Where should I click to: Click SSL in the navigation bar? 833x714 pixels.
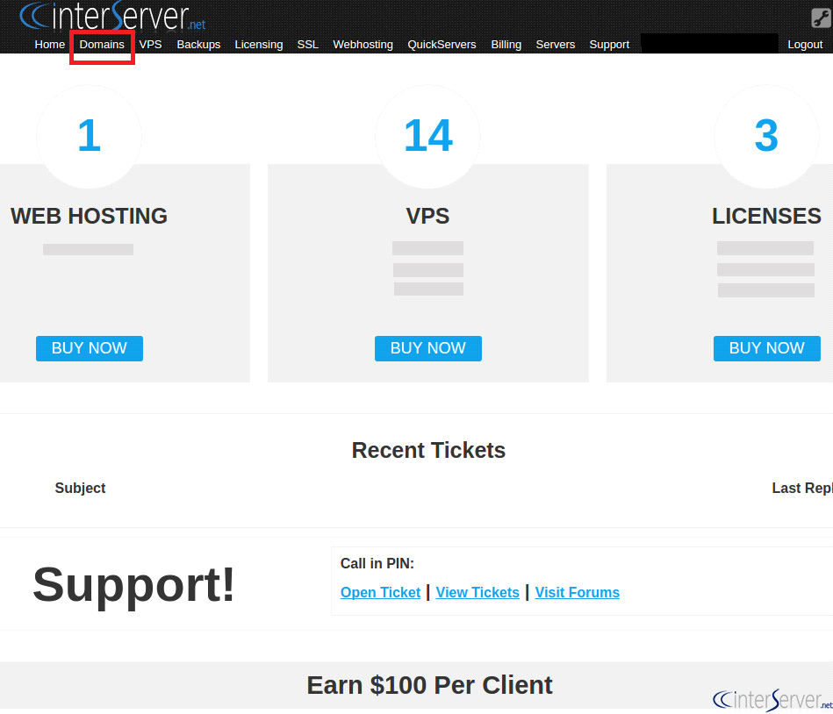point(307,45)
